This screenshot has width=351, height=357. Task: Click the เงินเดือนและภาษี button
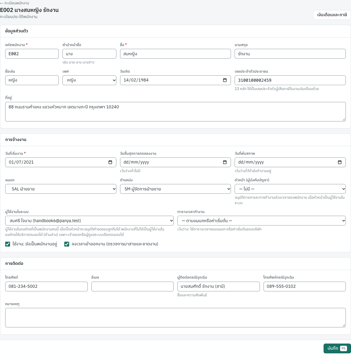point(332,15)
